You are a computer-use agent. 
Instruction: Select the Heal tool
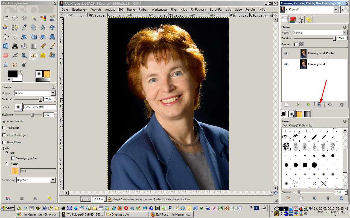[x=43, y=55]
